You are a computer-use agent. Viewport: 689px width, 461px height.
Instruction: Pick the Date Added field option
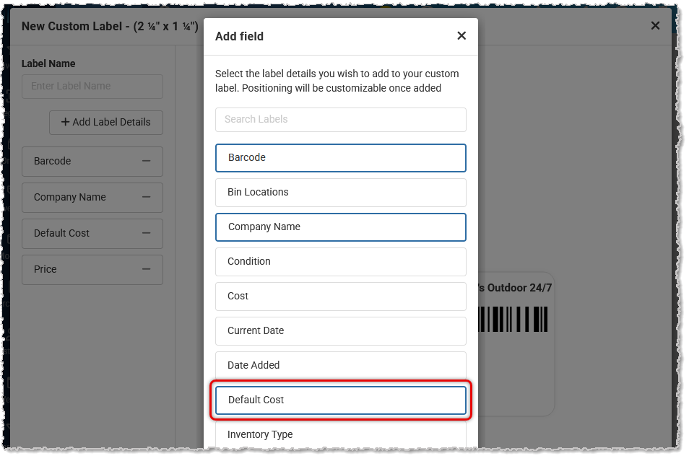coord(340,365)
